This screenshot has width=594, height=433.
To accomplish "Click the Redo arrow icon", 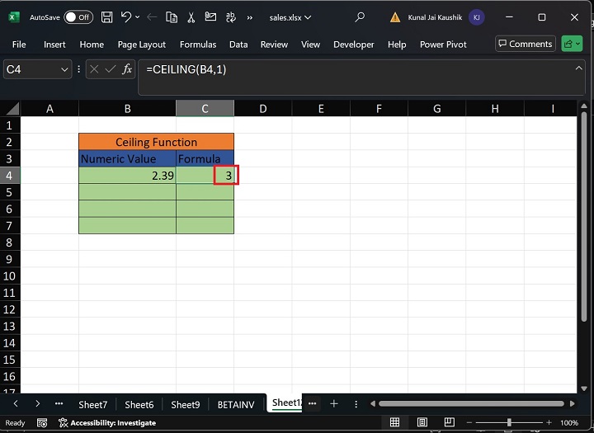I will click(x=152, y=17).
